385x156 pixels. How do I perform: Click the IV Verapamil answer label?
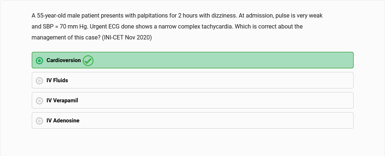tap(62, 101)
